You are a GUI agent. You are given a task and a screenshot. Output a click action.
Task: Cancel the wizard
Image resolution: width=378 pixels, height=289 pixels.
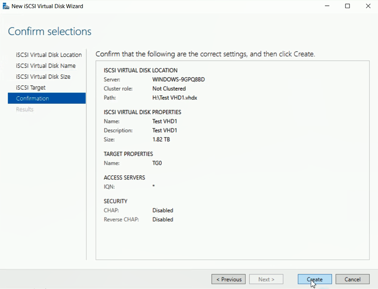click(352, 279)
